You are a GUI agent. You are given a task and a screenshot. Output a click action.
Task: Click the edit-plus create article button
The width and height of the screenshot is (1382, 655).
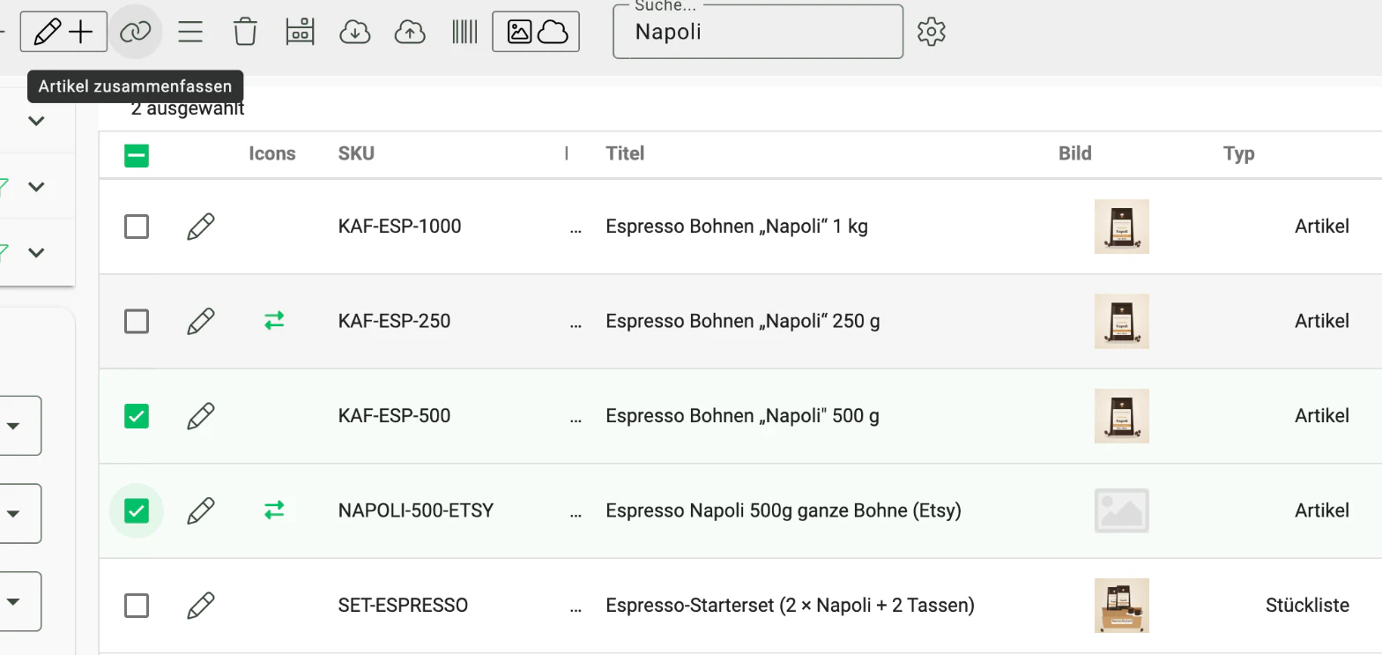point(63,33)
